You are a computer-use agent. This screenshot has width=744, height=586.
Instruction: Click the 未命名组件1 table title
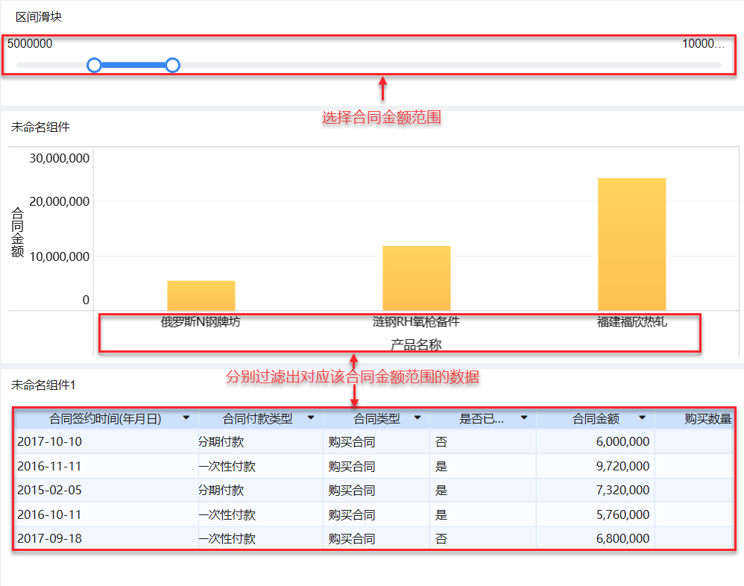tap(43, 385)
